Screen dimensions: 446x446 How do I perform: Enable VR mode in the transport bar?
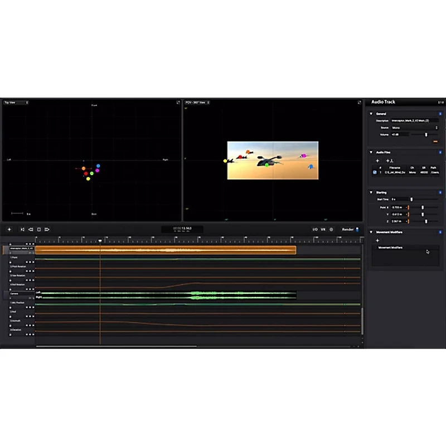(323, 229)
